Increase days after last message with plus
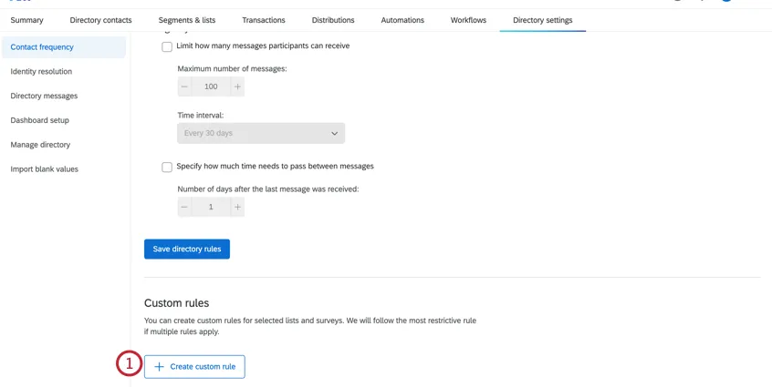This screenshot has width=772, height=387. (x=237, y=208)
